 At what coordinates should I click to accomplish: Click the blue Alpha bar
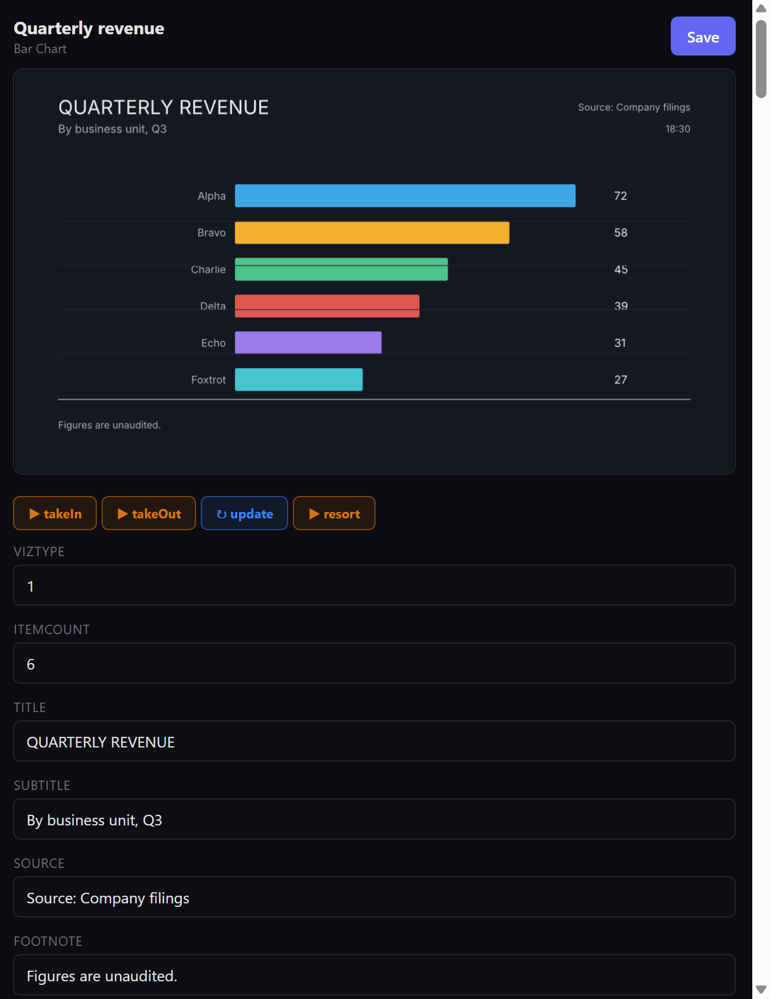[x=405, y=196]
